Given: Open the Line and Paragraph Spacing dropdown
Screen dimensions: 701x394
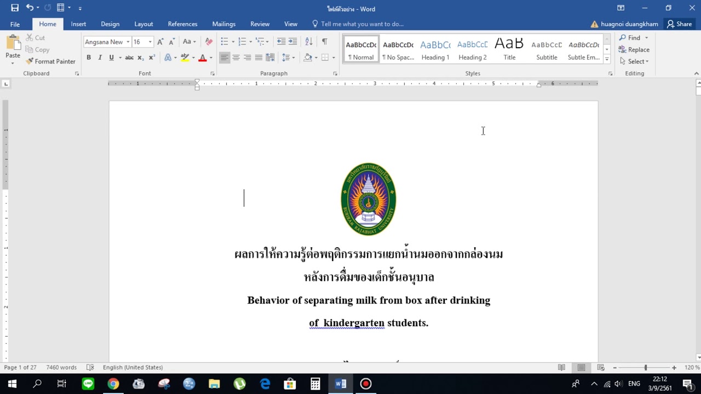Looking at the screenshot, I should pyautogui.click(x=288, y=57).
